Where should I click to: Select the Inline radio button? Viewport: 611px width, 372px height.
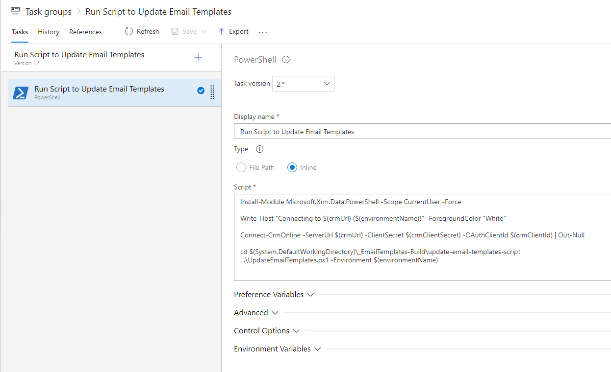click(x=292, y=167)
